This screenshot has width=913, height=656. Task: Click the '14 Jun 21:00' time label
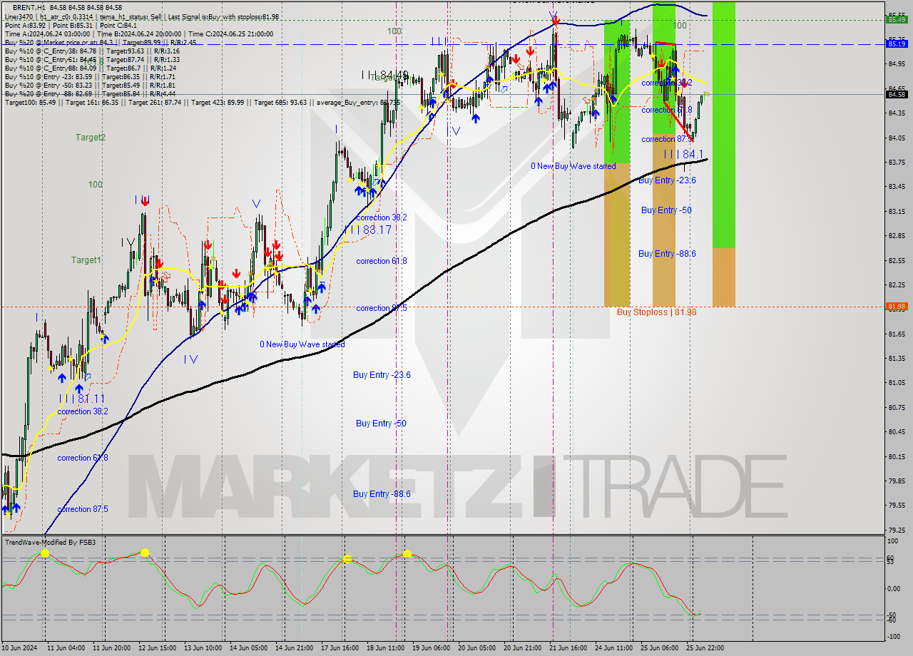tap(295, 647)
